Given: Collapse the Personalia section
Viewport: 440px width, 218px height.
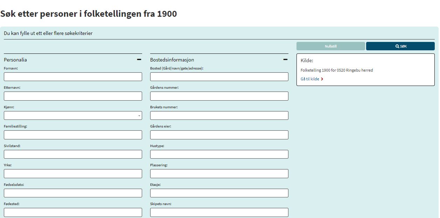Looking at the screenshot, I should (x=139, y=60).
